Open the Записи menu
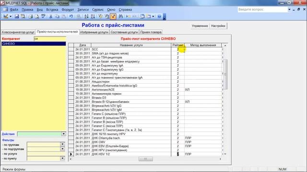Image resolution: width=307 pixels, height=172 pixels. tap(83, 10)
